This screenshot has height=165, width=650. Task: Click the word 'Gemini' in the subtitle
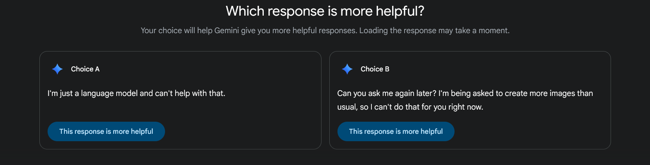[x=226, y=30]
